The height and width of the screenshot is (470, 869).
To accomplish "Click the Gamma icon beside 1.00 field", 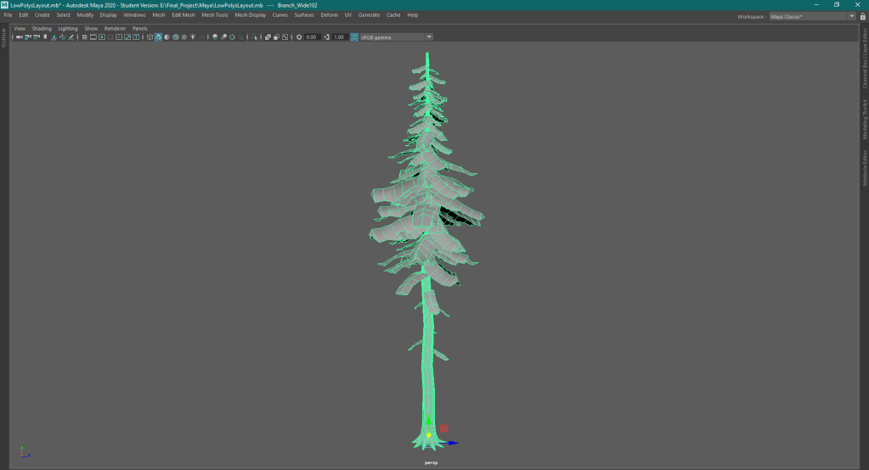I will point(327,37).
